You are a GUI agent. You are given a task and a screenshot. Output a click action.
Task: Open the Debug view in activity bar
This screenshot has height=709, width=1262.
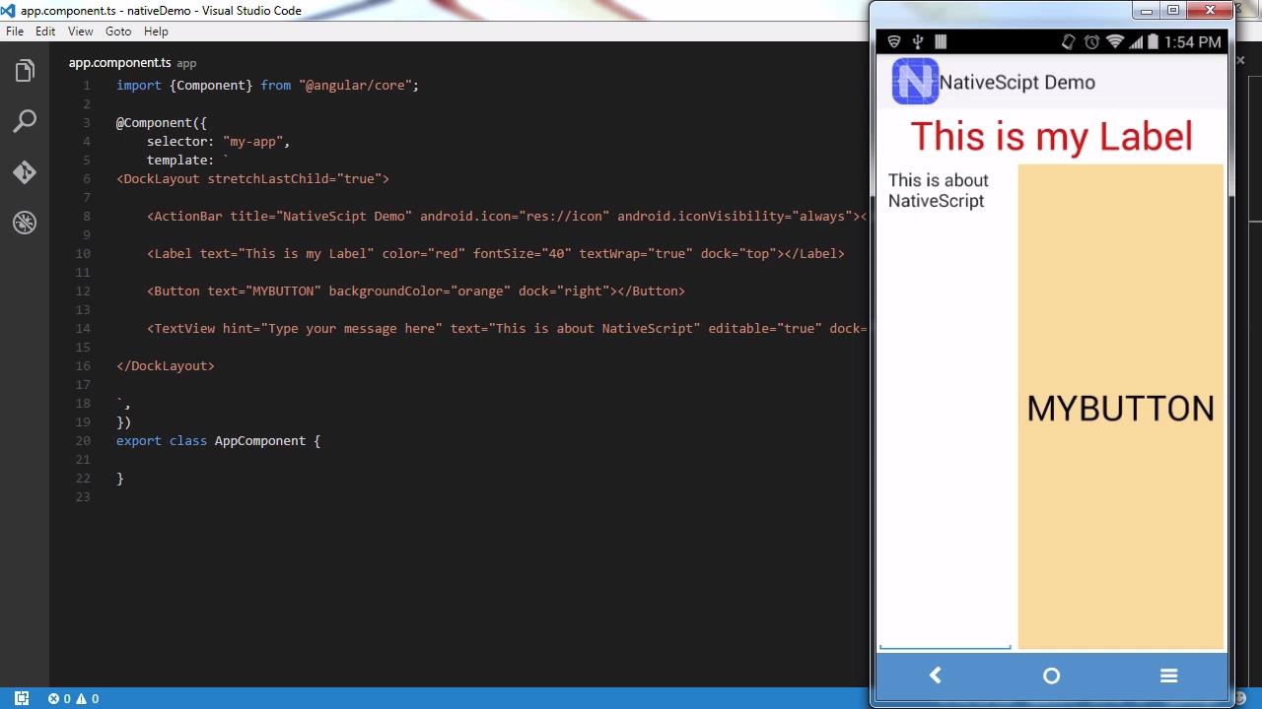click(25, 223)
